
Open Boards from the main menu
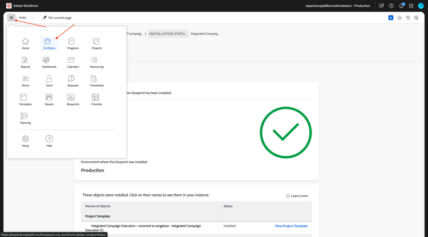tap(49, 100)
